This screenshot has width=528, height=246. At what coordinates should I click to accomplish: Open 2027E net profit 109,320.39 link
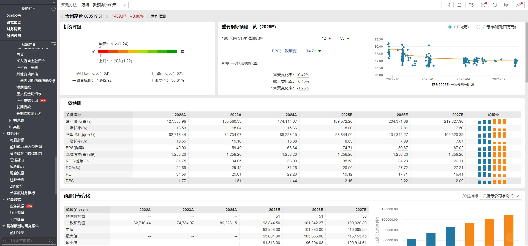454,135
